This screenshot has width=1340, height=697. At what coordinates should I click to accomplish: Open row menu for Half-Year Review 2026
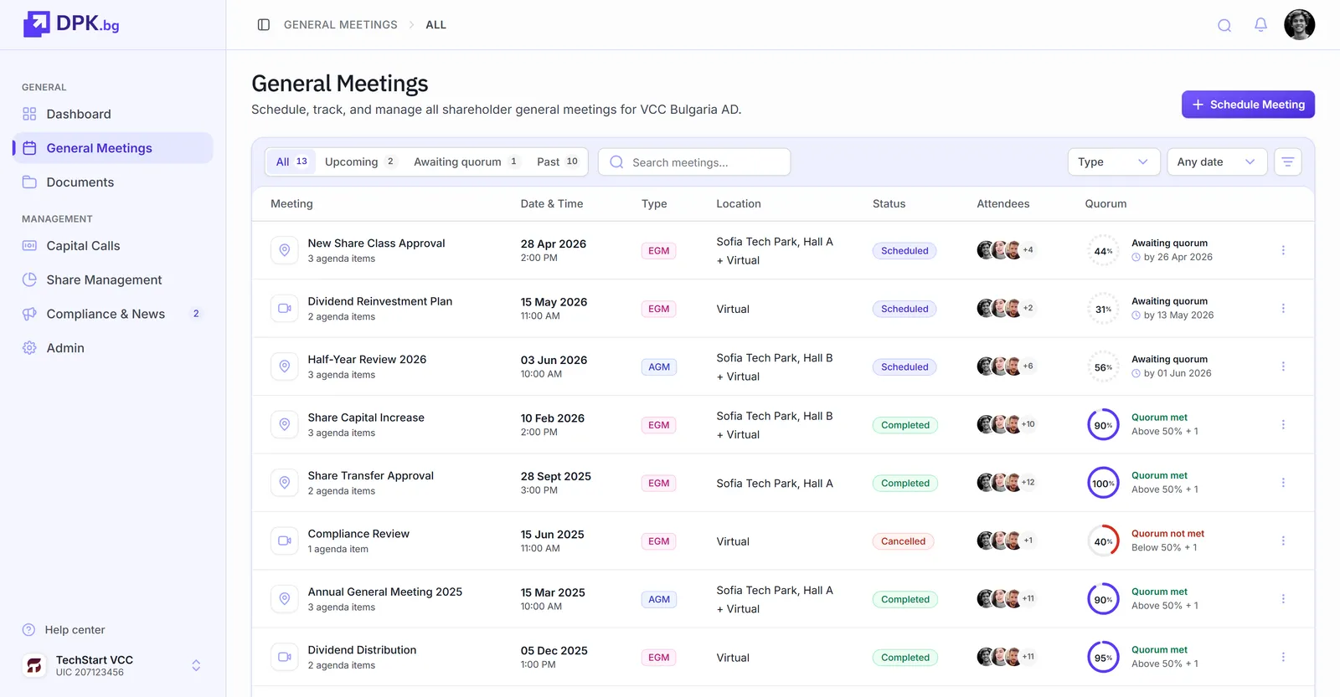click(x=1283, y=366)
